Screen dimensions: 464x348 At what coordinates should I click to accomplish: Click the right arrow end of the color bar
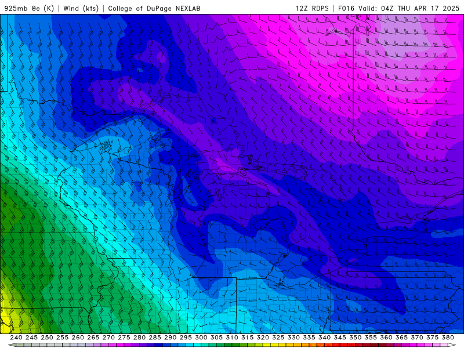tap(452, 345)
